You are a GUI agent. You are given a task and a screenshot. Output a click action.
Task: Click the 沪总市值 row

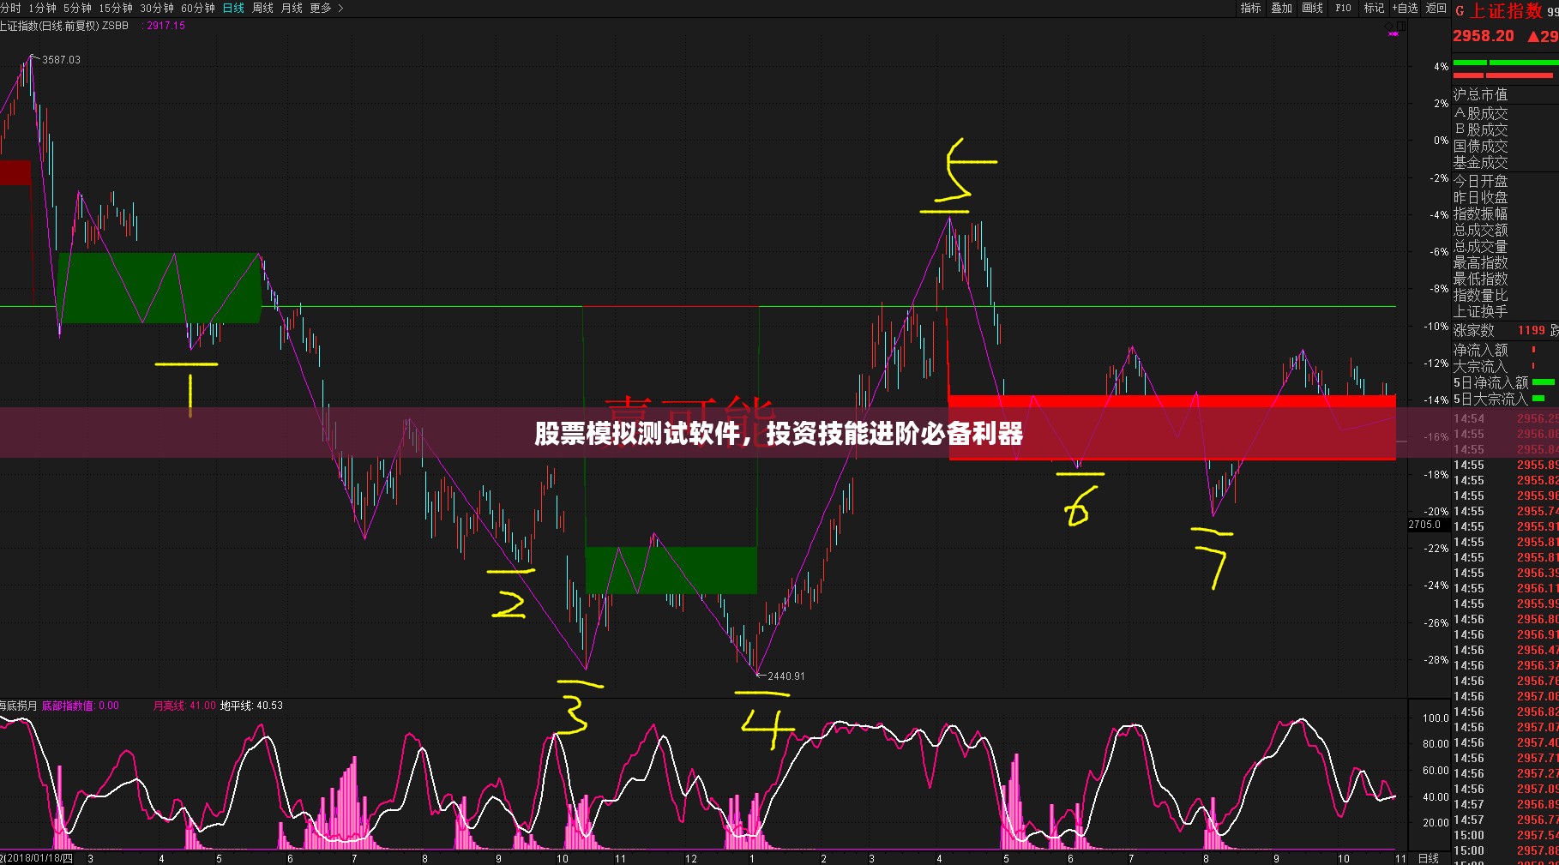tap(1506, 94)
